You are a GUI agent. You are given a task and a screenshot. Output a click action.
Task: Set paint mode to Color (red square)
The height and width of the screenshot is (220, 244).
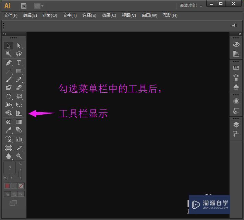tap(7, 186)
